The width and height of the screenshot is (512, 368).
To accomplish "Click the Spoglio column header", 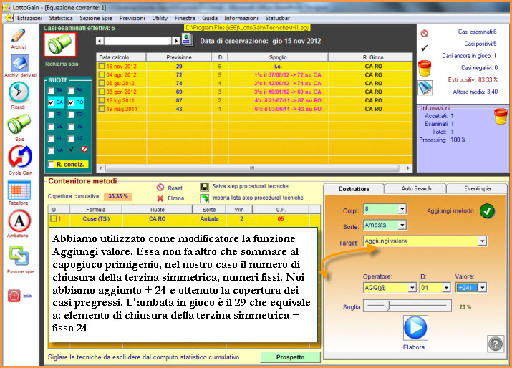I will [278, 57].
